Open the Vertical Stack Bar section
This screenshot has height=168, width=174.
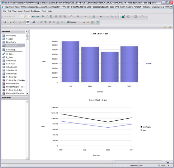click(x=14, y=90)
